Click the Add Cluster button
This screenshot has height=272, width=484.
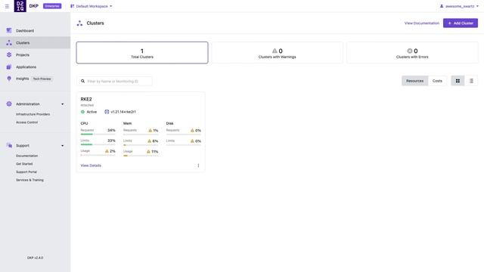461,23
